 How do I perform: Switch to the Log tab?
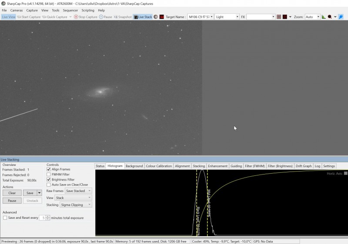[318, 166]
